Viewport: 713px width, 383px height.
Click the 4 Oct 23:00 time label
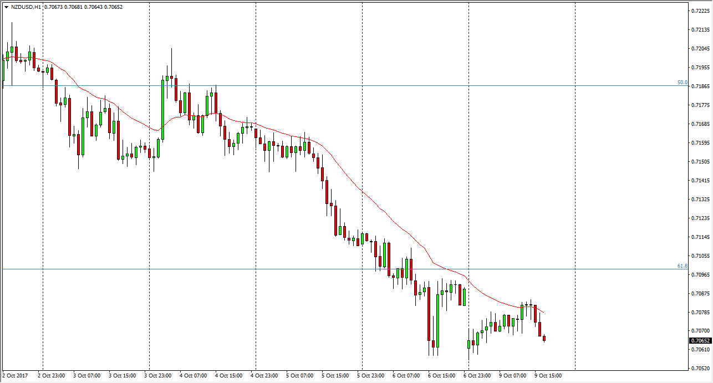point(264,375)
